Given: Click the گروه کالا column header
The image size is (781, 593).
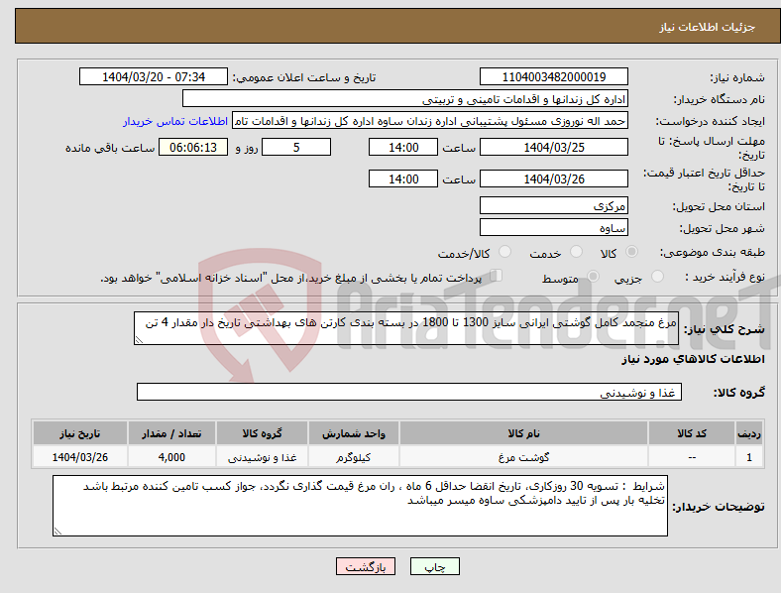Looking at the screenshot, I should 262,433.
